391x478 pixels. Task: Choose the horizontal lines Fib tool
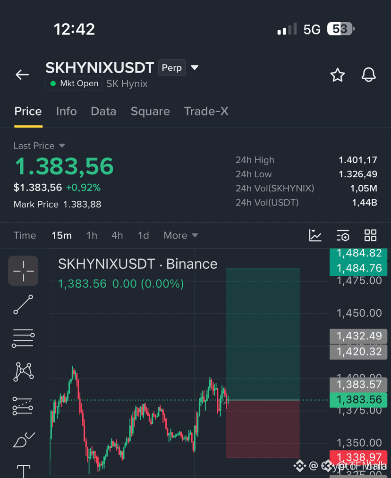(x=23, y=338)
